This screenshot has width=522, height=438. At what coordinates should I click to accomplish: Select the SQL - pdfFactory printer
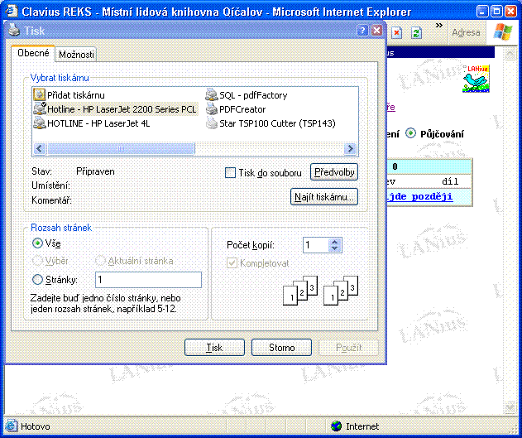247,95
